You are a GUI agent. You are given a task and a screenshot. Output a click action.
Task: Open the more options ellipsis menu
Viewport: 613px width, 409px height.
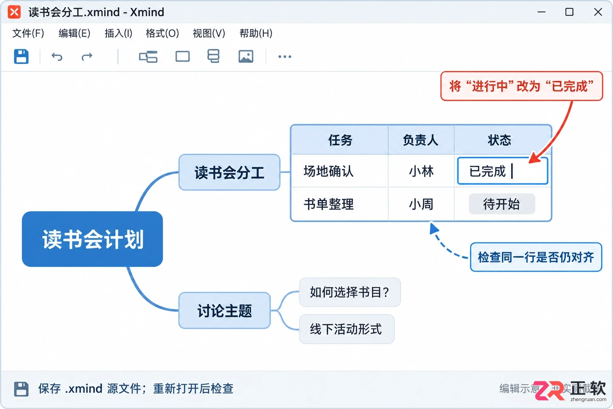coord(285,56)
